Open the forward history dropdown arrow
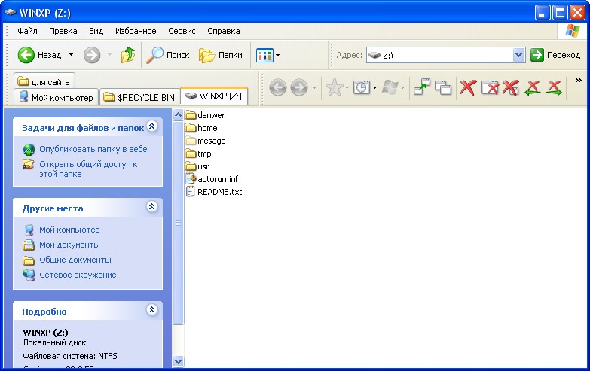Screen dimensions: 590x371 (109, 55)
